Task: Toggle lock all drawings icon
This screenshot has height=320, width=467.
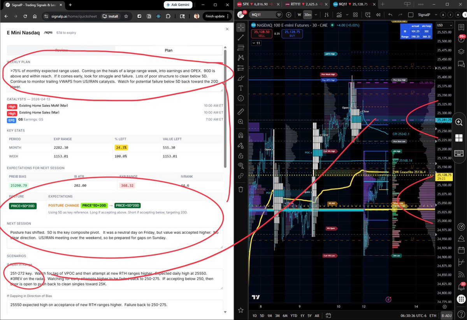Action: (x=241, y=156)
